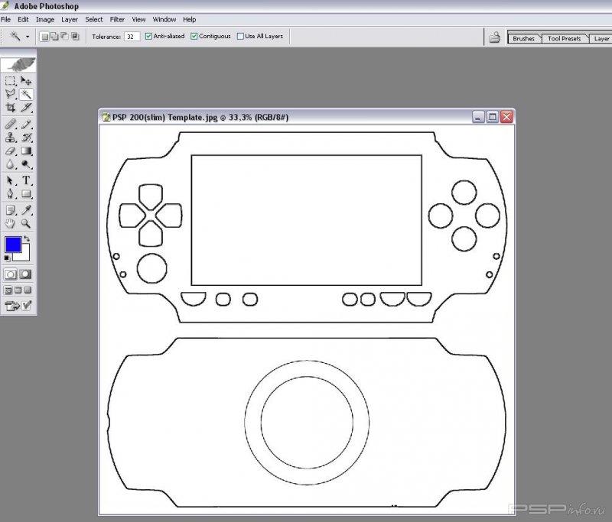
Task: Uncheck the Anti-aliased checkbox
Action: coord(148,36)
